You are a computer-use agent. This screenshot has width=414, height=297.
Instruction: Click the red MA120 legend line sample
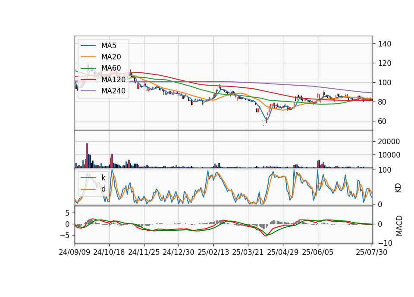point(88,80)
